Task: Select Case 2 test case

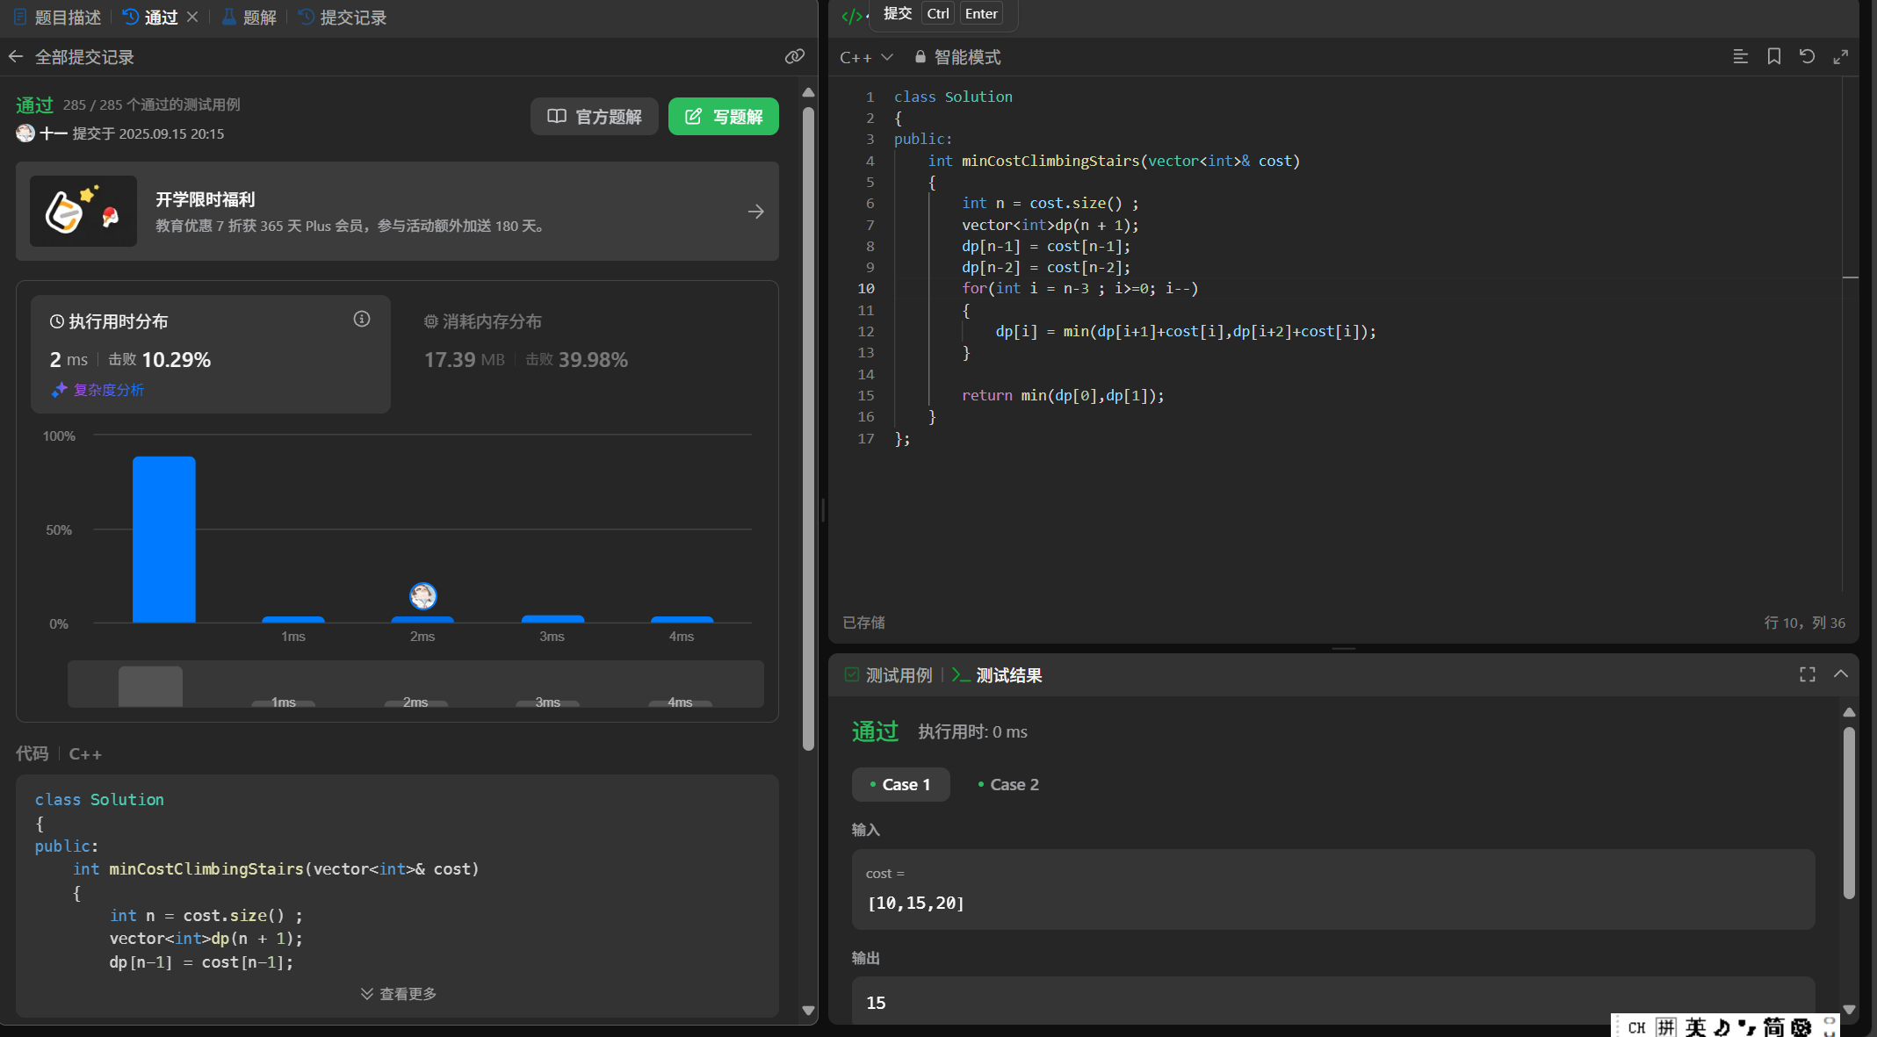Action: coord(1008,784)
